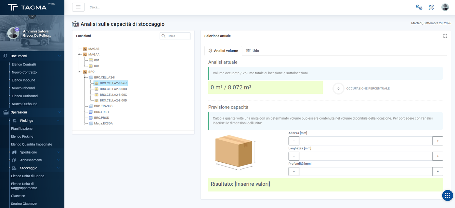Focus the Altezza [mm] input field

click(366, 141)
